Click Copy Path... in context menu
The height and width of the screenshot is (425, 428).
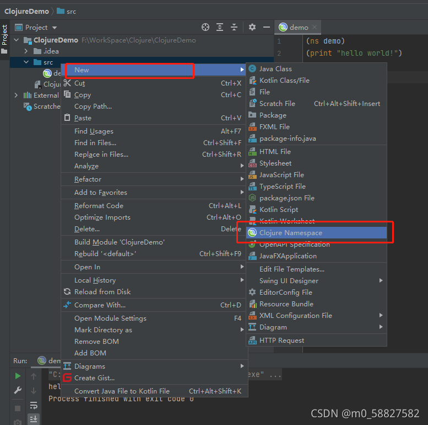tap(154, 107)
